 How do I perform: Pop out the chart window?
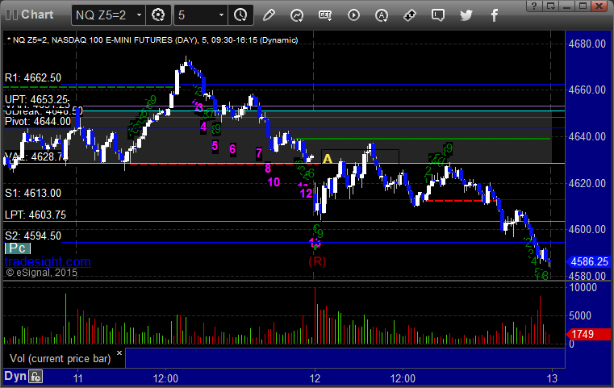click(x=551, y=6)
